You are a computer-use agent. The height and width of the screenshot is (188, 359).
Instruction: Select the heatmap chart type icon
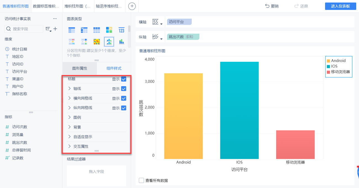click(97, 42)
